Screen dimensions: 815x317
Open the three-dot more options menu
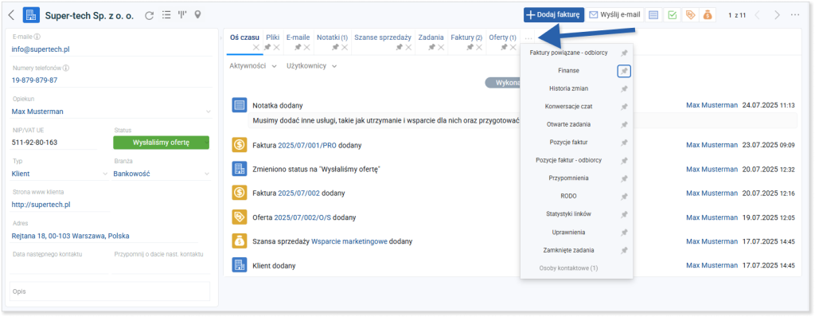(795, 15)
